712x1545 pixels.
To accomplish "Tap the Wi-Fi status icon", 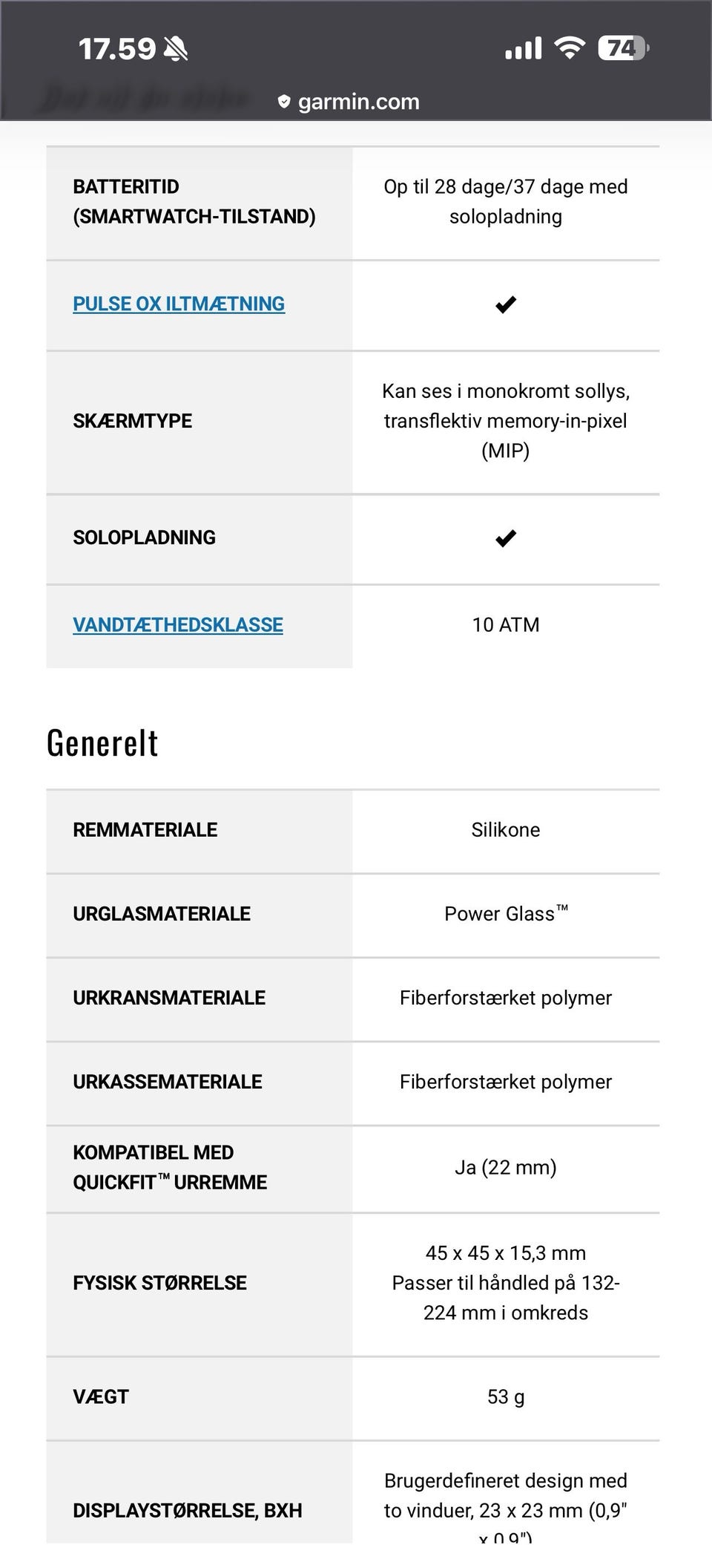I will (x=570, y=49).
